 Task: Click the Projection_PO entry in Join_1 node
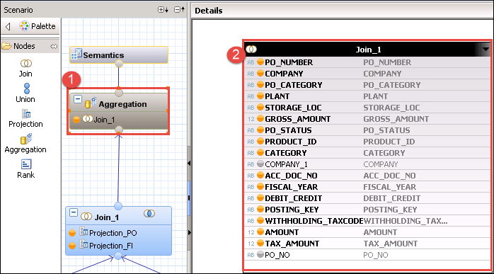pos(113,233)
